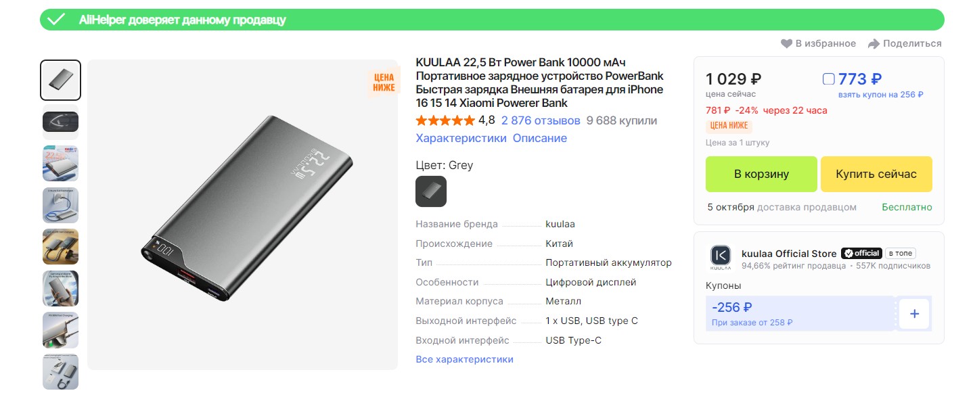Click the official verified badge

(861, 254)
